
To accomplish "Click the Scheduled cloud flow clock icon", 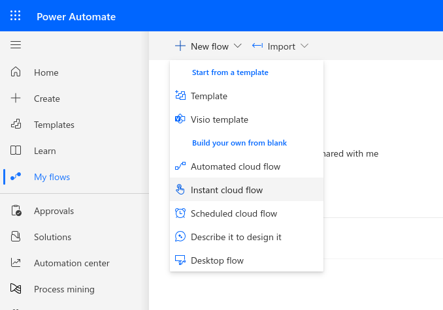I will pyautogui.click(x=180, y=213).
